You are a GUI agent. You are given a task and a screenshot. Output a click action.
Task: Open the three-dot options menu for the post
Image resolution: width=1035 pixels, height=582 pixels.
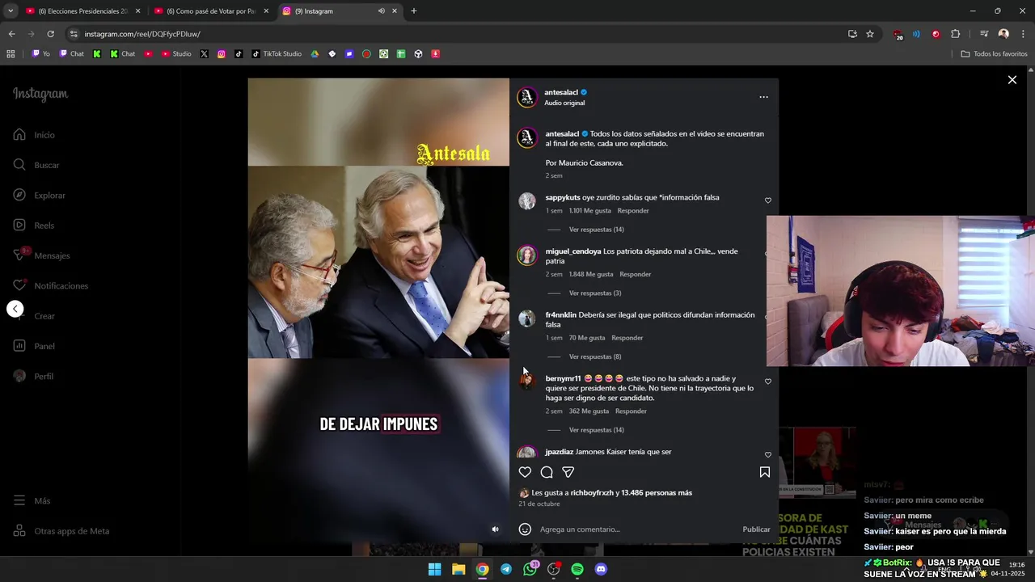tap(763, 97)
